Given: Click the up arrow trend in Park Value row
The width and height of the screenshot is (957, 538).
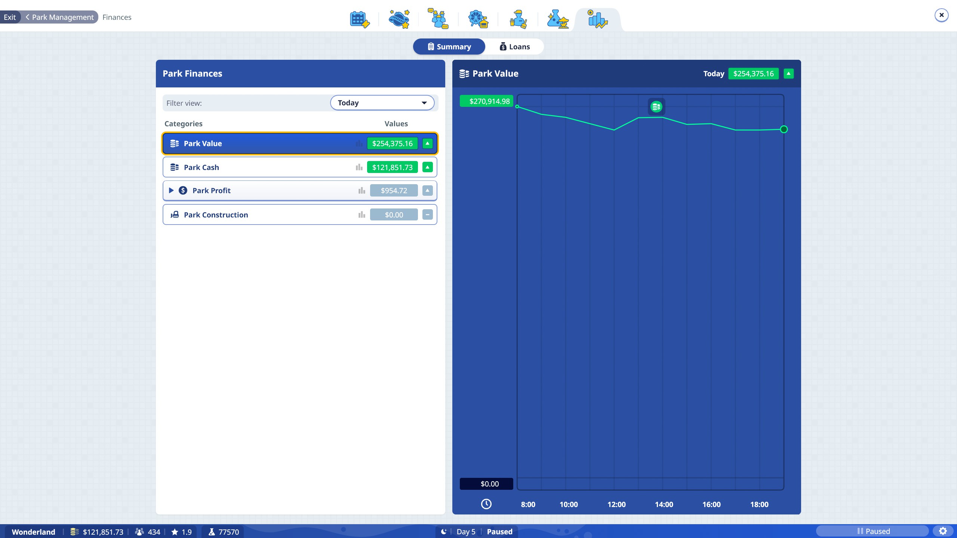Looking at the screenshot, I should coord(427,143).
